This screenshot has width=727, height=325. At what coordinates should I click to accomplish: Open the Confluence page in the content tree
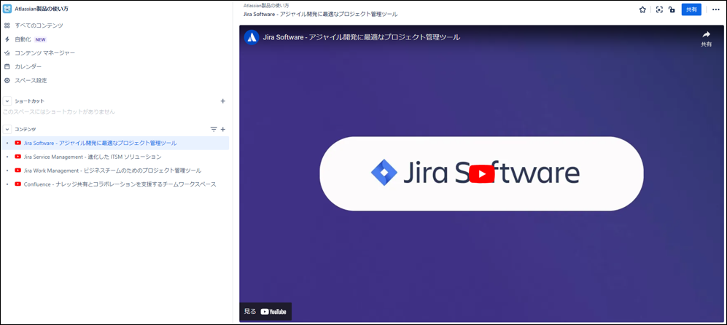(x=120, y=184)
